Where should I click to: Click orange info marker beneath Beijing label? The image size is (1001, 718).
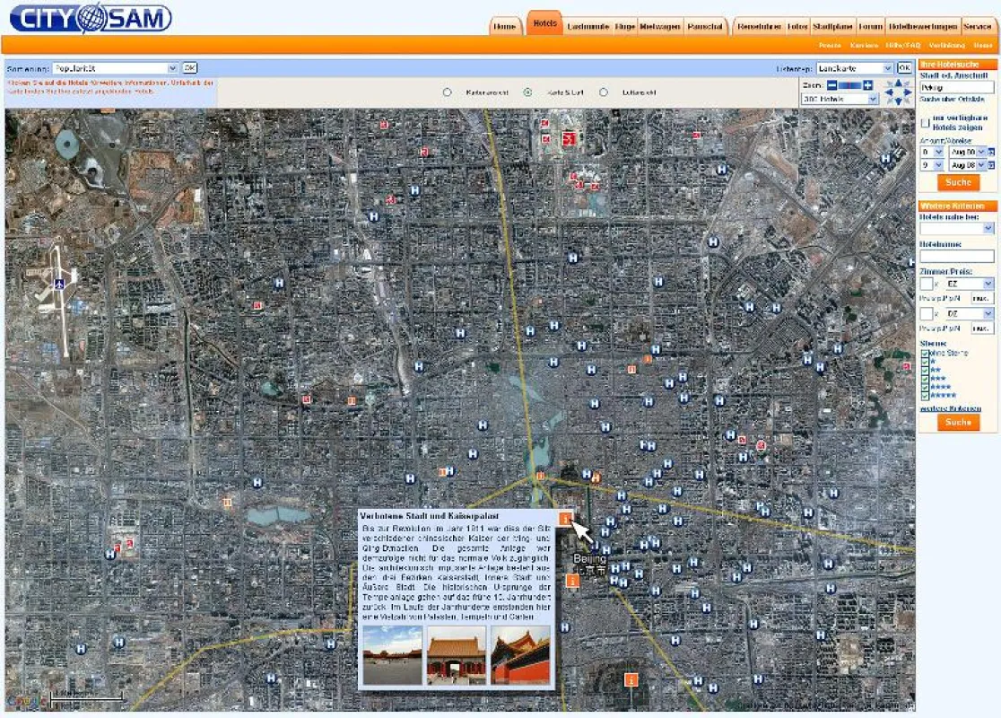click(x=572, y=581)
